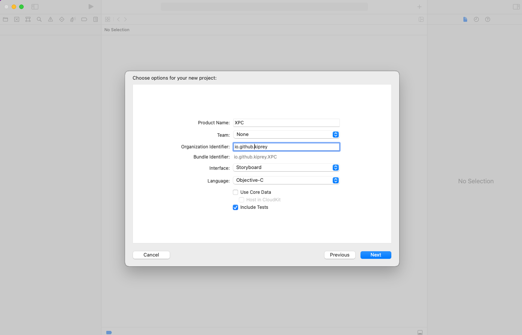
Task: Toggle the left navigator sidebar
Action: [35, 7]
